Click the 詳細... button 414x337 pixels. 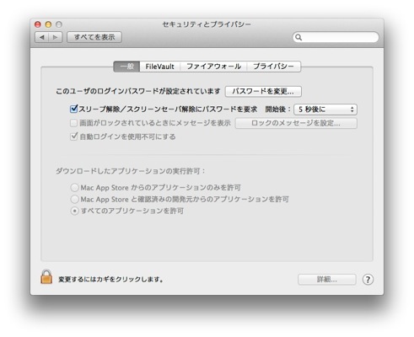tap(327, 280)
